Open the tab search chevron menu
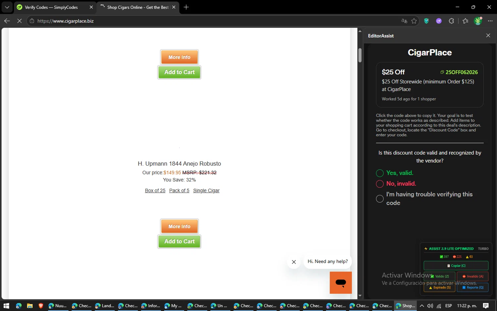The image size is (497, 311). coord(7,7)
